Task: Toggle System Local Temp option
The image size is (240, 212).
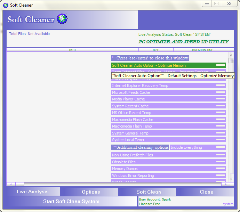Action: tap(168, 140)
